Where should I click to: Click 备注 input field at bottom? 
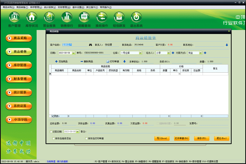[158, 131]
